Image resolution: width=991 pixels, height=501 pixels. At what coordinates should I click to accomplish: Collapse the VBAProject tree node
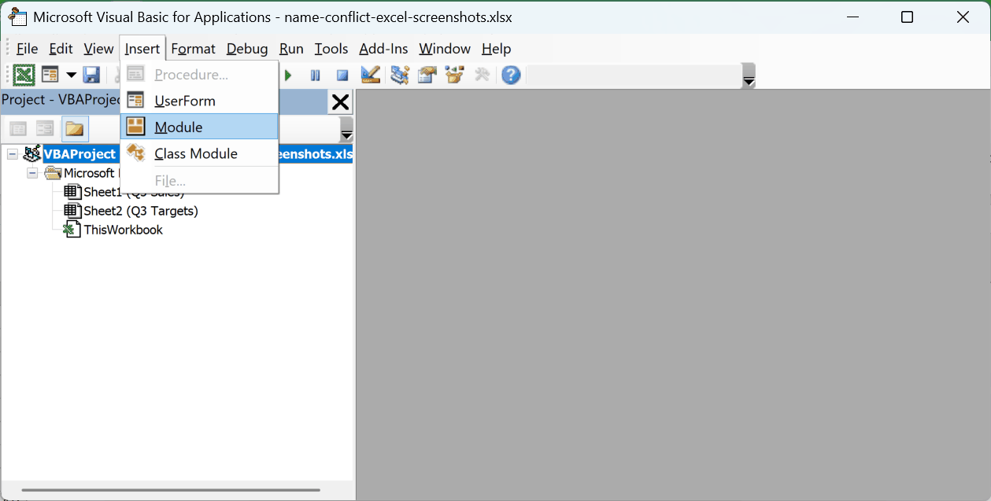coord(13,154)
